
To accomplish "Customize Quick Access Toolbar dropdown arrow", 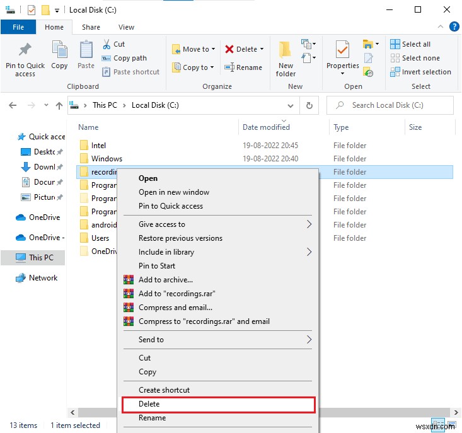I will pyautogui.click(x=57, y=11).
